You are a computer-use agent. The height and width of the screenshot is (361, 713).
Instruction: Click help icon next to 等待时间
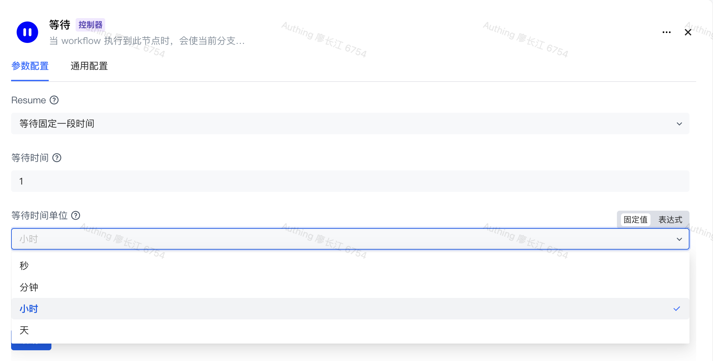(x=57, y=158)
